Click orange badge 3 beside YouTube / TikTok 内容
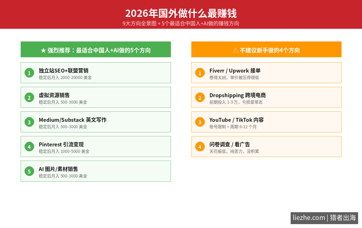Image resolution: width=362 pixels, height=228 pixels. [200, 122]
